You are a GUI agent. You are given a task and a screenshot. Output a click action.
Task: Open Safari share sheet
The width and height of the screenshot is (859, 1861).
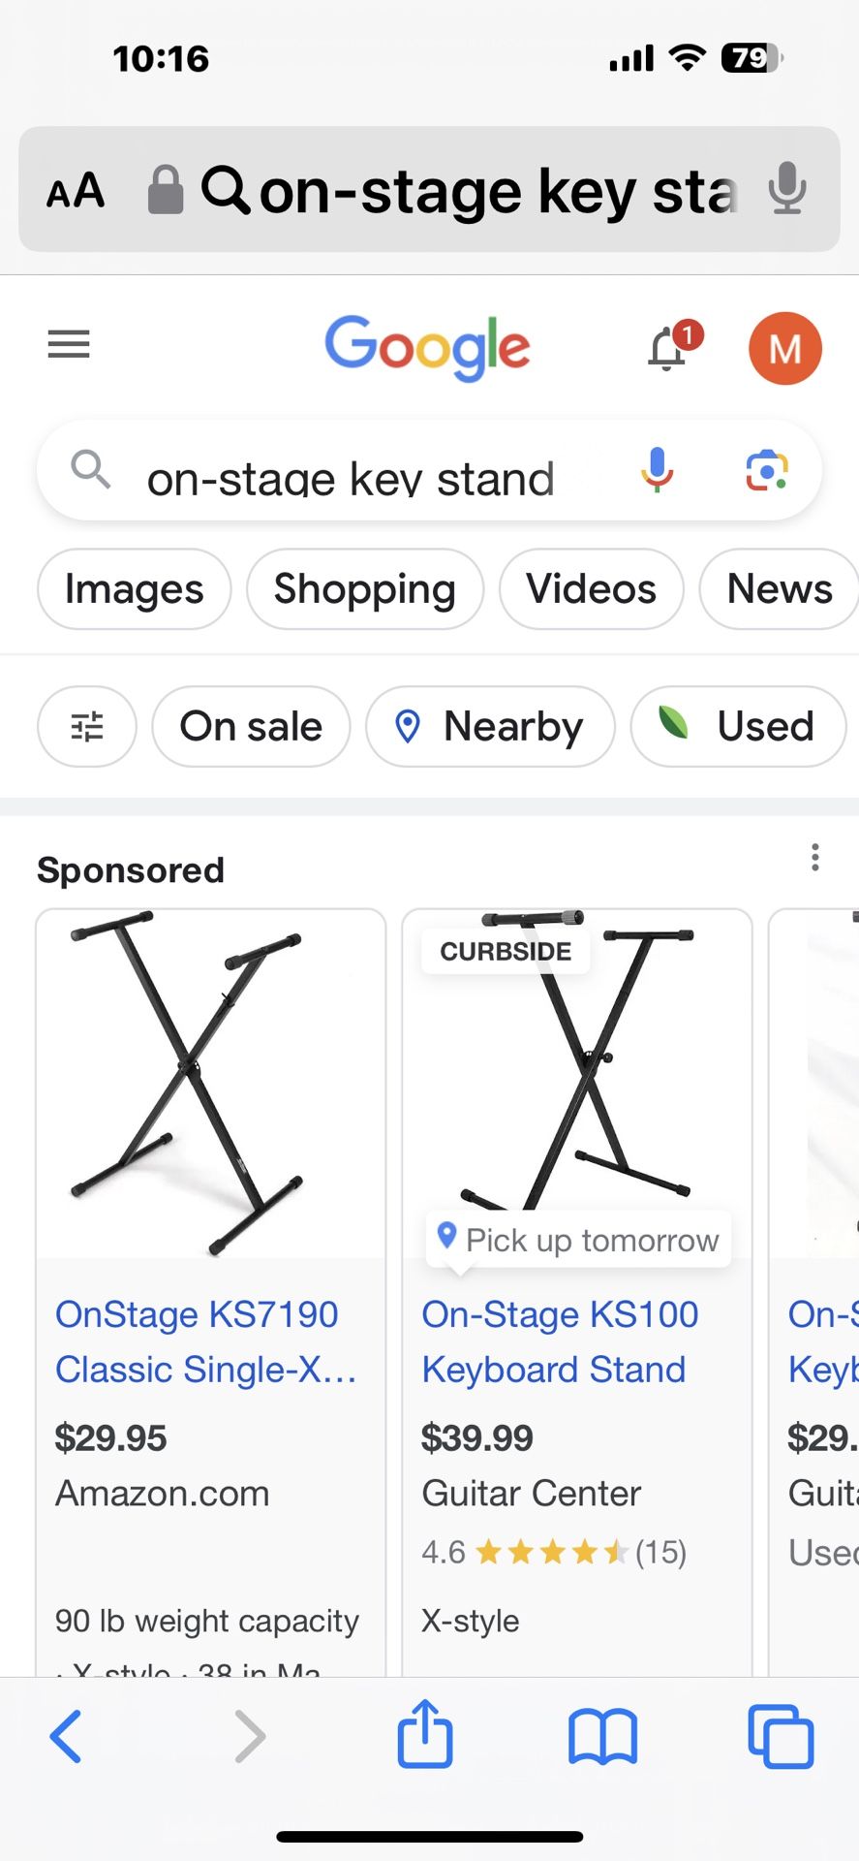tap(425, 1735)
